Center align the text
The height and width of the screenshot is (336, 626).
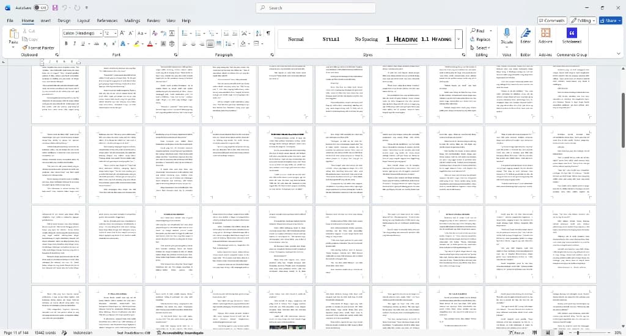[x=193, y=44]
